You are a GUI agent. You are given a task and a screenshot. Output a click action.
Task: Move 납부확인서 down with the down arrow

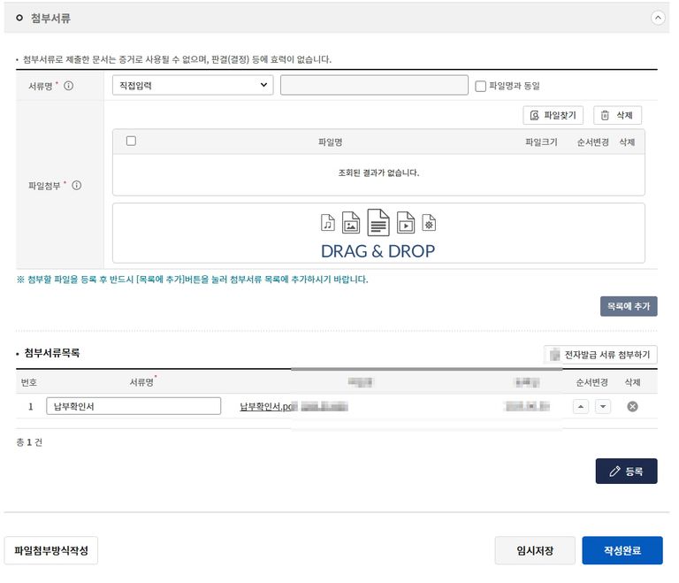click(602, 406)
